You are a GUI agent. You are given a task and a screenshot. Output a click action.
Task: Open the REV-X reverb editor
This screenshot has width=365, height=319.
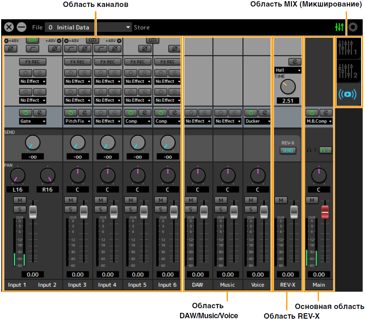click(x=295, y=62)
